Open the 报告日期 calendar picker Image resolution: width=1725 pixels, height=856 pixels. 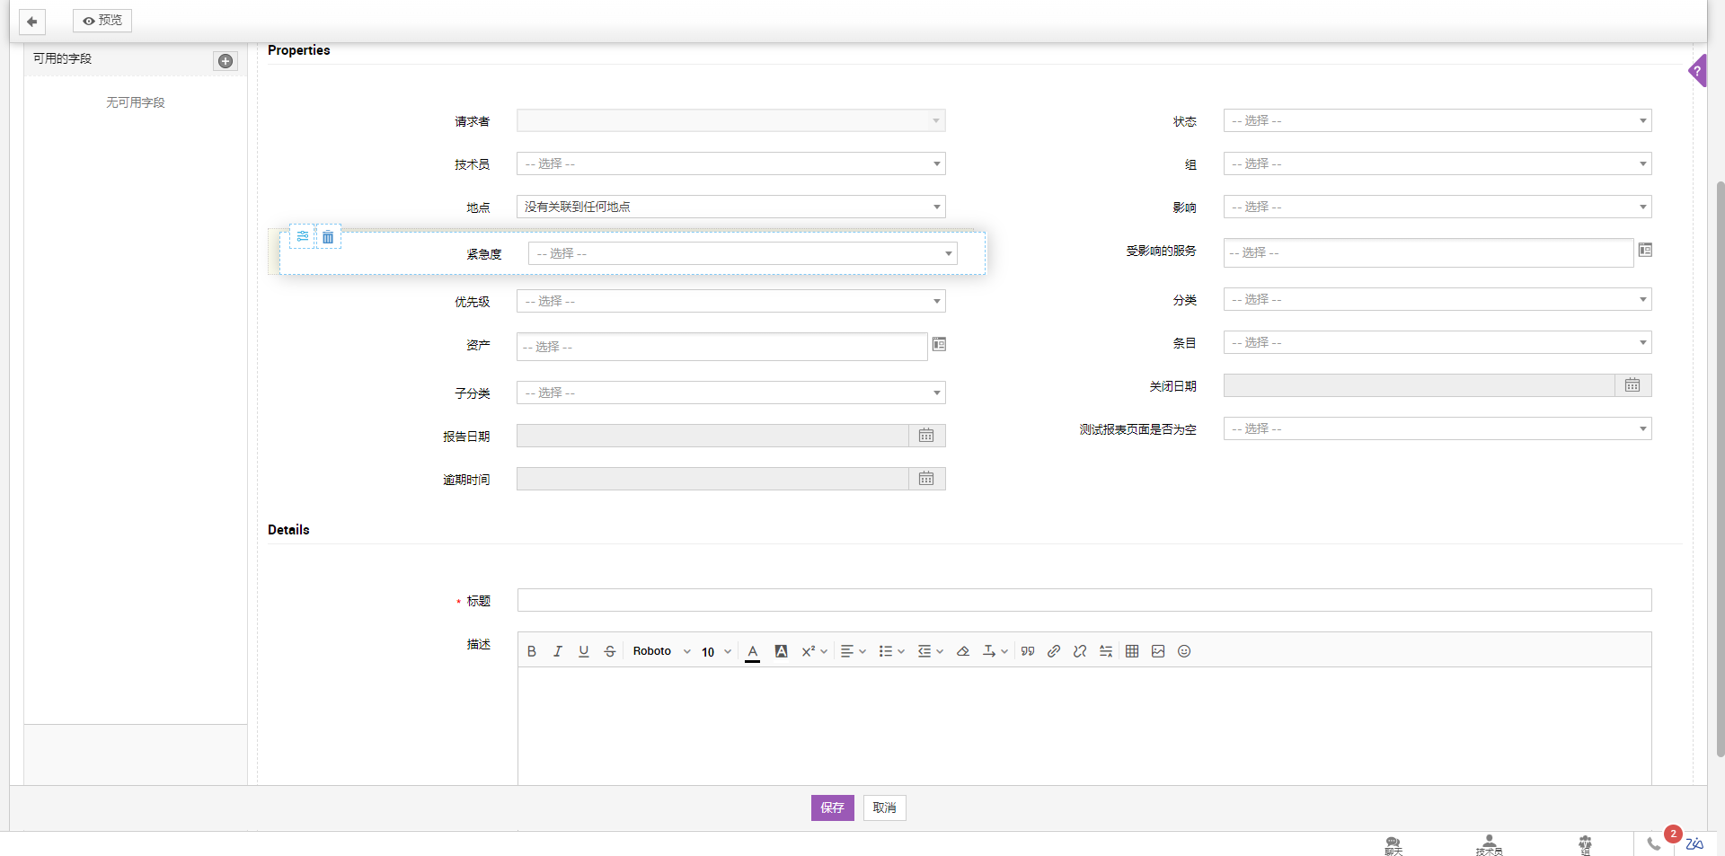(x=926, y=436)
